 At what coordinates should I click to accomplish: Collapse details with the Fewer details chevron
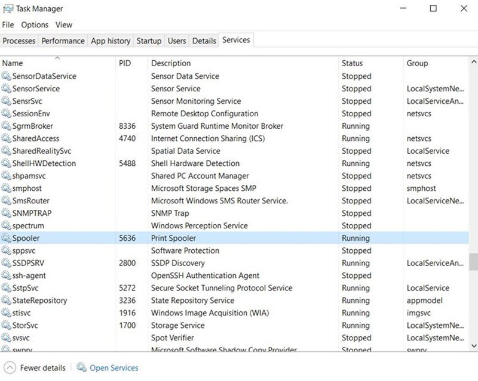pyautogui.click(x=8, y=368)
